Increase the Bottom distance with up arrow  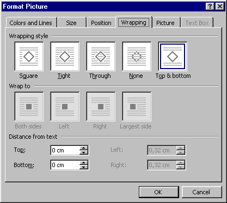point(84,163)
